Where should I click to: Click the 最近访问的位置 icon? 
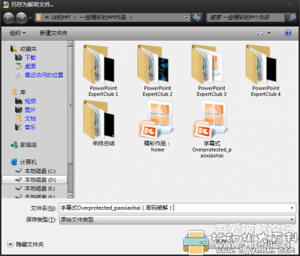coord(18,75)
